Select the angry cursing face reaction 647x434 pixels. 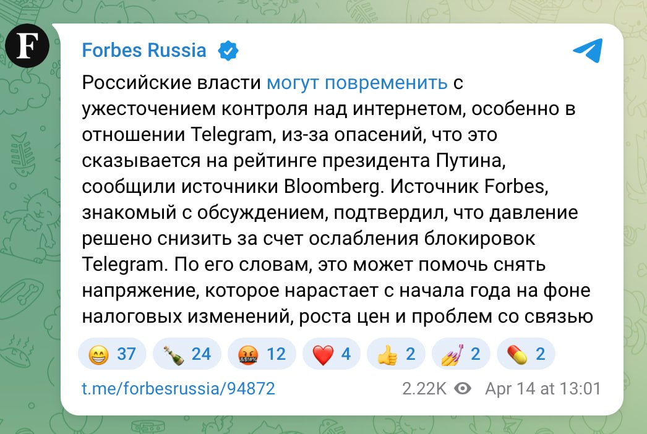(262, 354)
